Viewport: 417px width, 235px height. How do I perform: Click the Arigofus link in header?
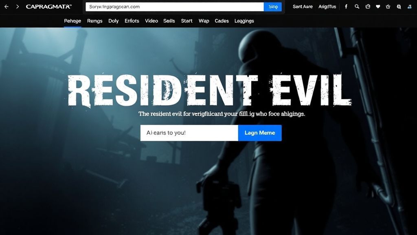pos(327,7)
